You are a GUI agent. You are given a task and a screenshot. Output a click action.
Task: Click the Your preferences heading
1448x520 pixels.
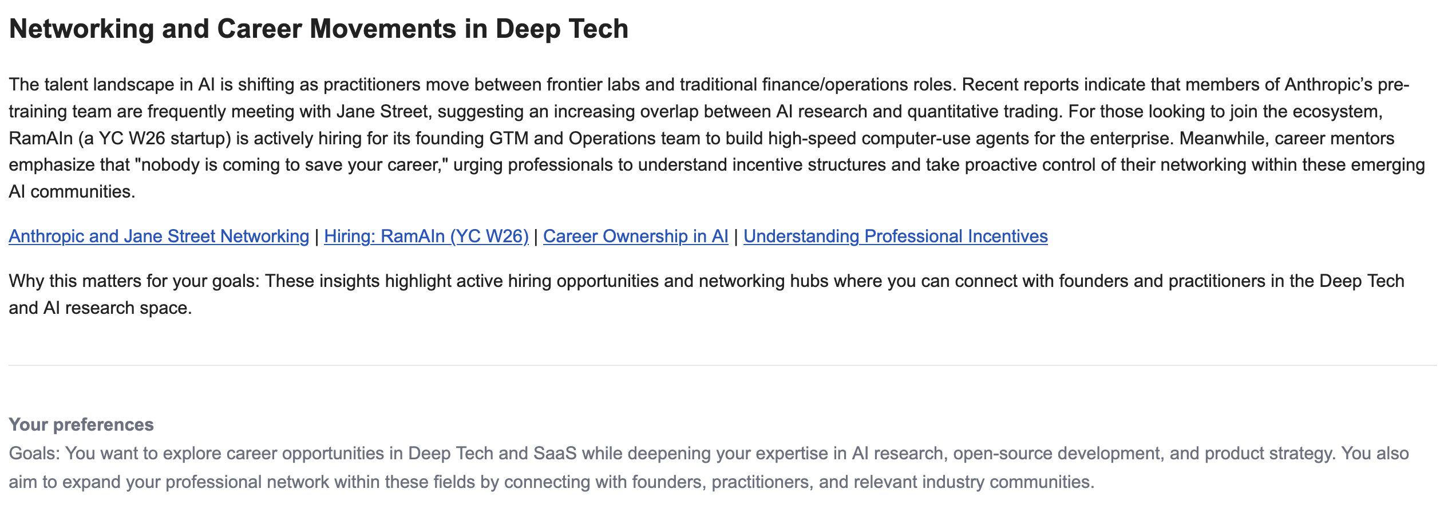(x=81, y=424)
